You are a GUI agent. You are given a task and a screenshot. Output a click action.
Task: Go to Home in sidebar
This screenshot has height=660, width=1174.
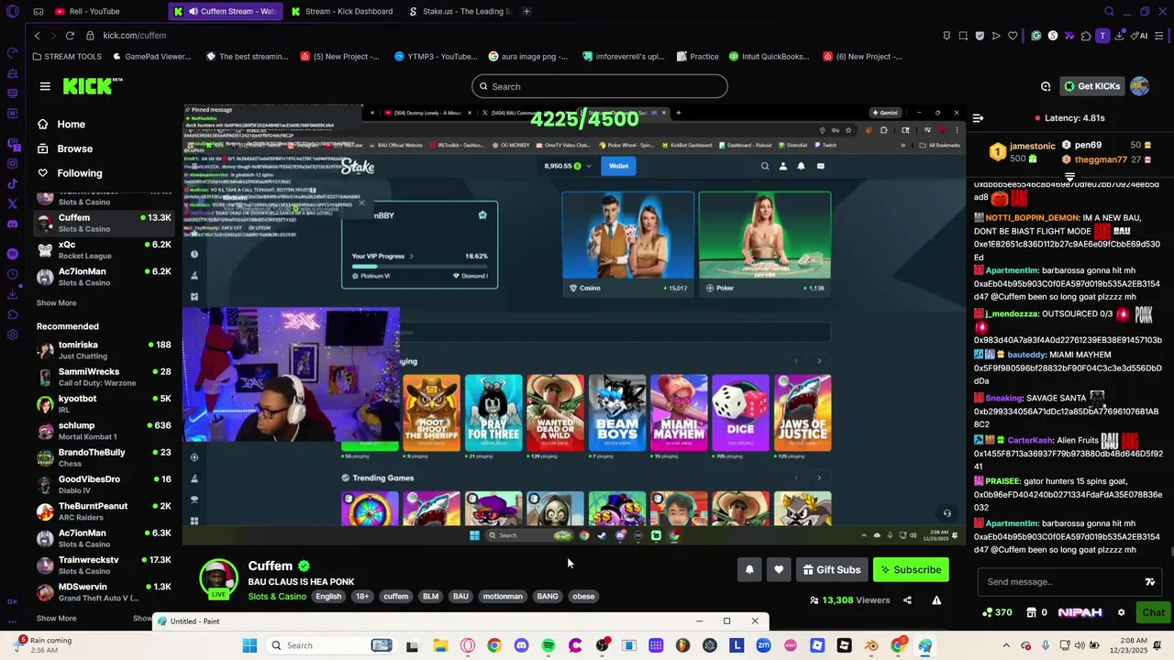tap(71, 125)
